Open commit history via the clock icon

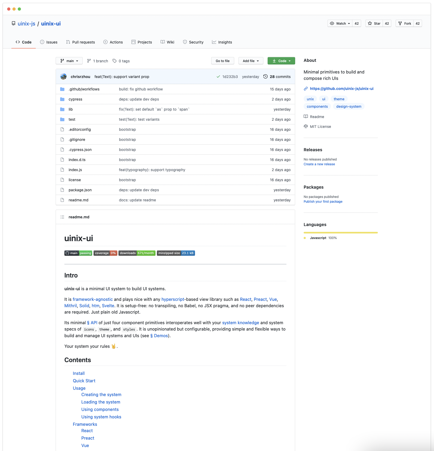coord(265,76)
